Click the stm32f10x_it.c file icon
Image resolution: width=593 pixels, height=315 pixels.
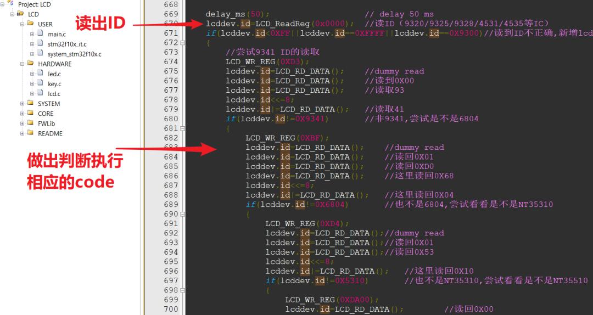(41, 43)
